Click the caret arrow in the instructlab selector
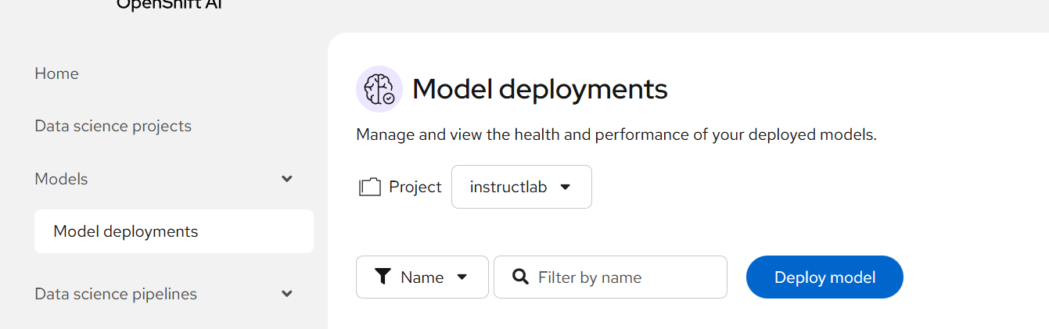This screenshot has height=329, width=1049. [566, 188]
